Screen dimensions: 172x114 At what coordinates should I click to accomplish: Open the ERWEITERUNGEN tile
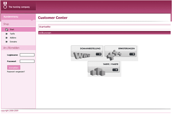pyautogui.click(x=121, y=51)
